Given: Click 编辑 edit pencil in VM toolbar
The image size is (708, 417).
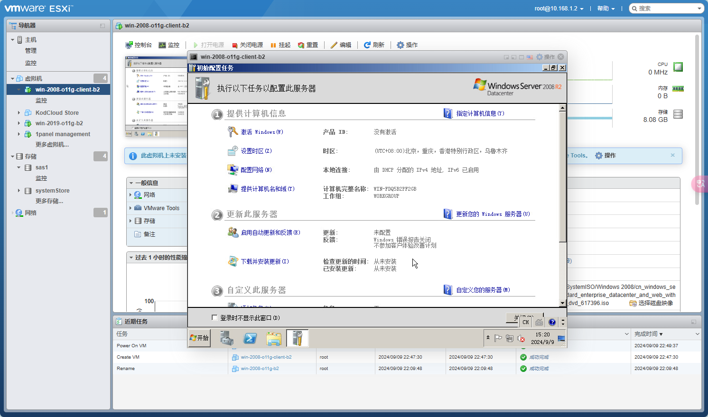Looking at the screenshot, I should tap(341, 45).
